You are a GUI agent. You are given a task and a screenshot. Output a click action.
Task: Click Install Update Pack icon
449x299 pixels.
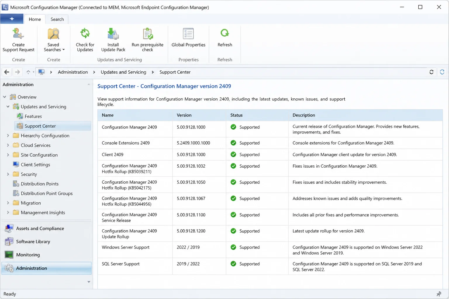(113, 34)
